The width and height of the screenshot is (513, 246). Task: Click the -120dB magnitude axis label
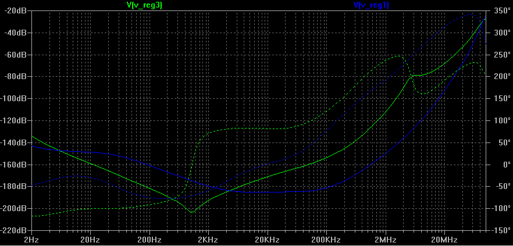14,121
